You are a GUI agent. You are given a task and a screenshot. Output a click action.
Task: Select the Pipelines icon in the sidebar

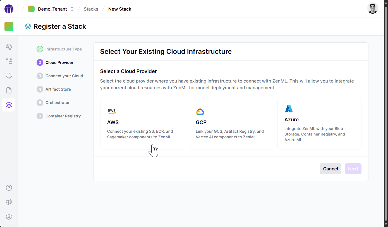pyautogui.click(x=9, y=61)
